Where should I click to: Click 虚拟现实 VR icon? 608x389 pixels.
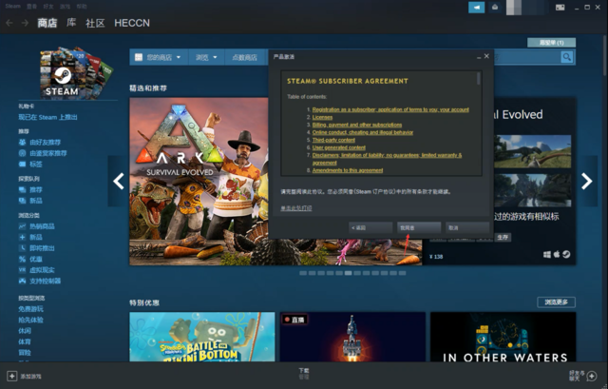click(23, 269)
